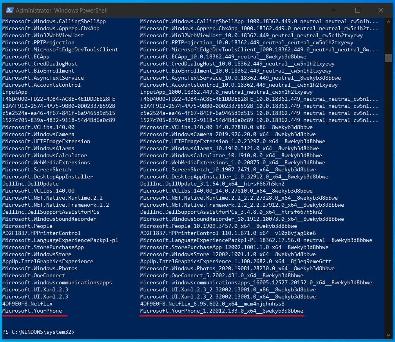
Task: Click the 'Administrator: Windows PowerShell' title text
Action: (x=62, y=10)
